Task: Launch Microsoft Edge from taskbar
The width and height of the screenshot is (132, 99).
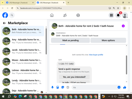Action: (x=20, y=97)
